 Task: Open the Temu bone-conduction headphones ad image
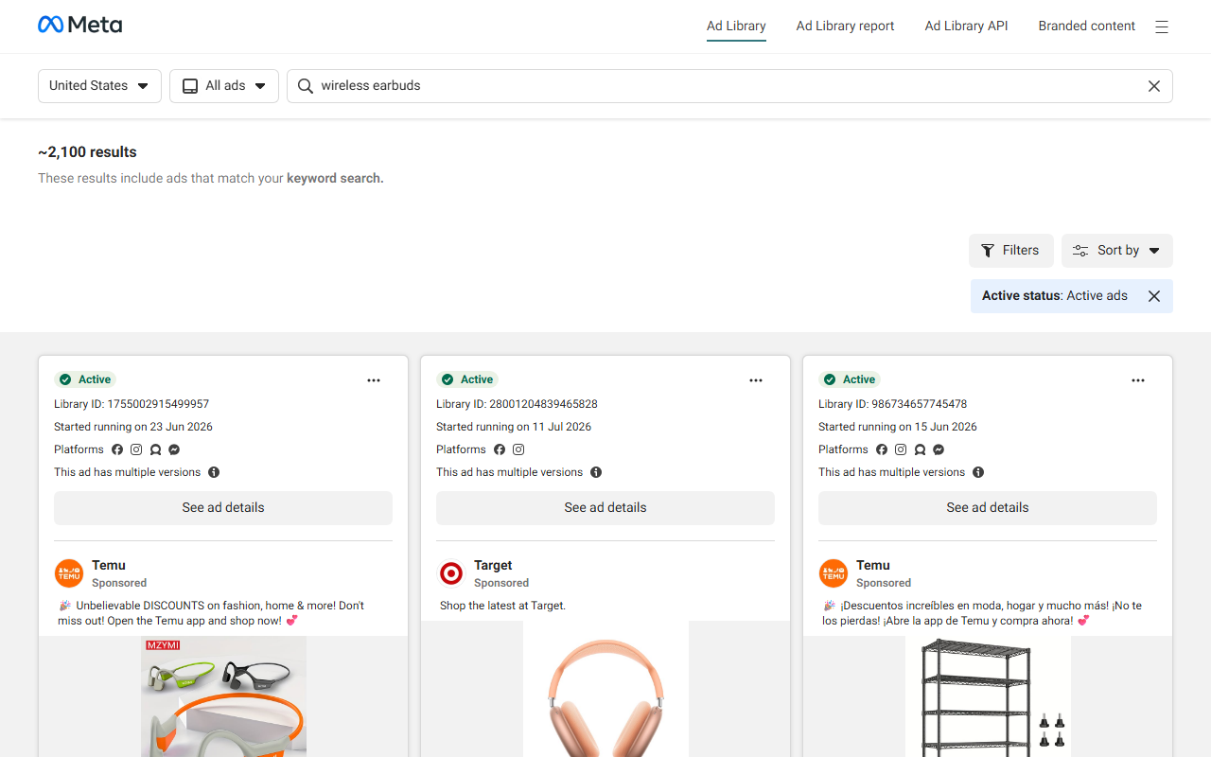click(x=223, y=696)
